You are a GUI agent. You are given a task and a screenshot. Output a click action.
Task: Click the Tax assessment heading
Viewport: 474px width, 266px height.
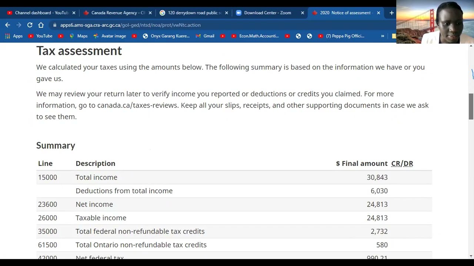click(79, 51)
